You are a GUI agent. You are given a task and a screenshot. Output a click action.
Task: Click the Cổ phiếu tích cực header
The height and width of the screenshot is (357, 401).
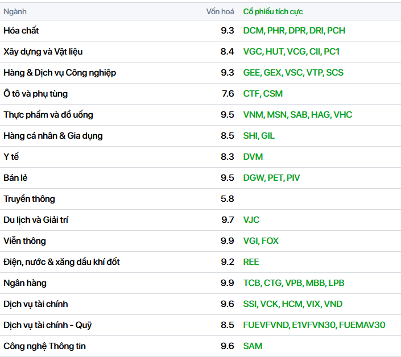pyautogui.click(x=273, y=11)
